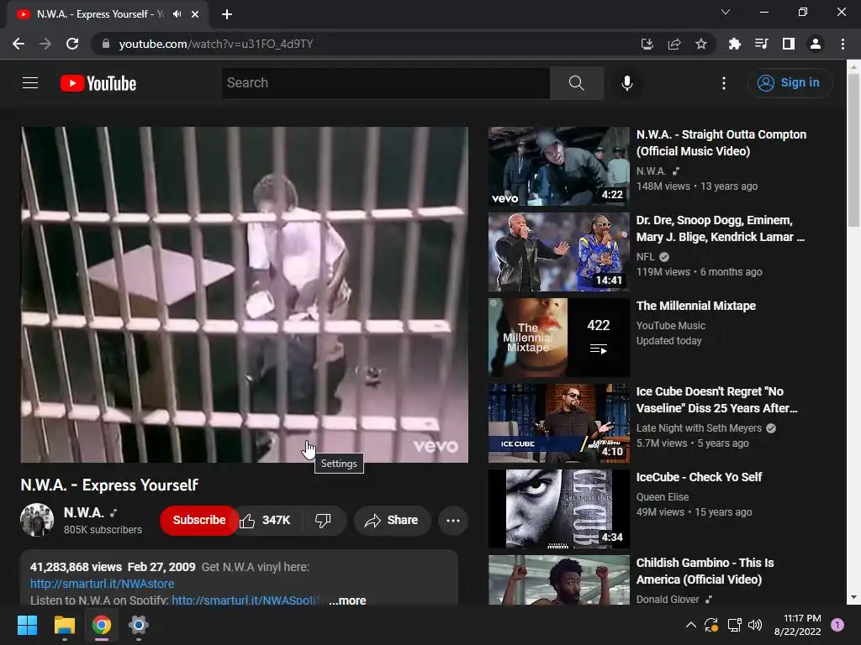The image size is (861, 645).
Task: Expand description with ...more
Action: tap(347, 600)
